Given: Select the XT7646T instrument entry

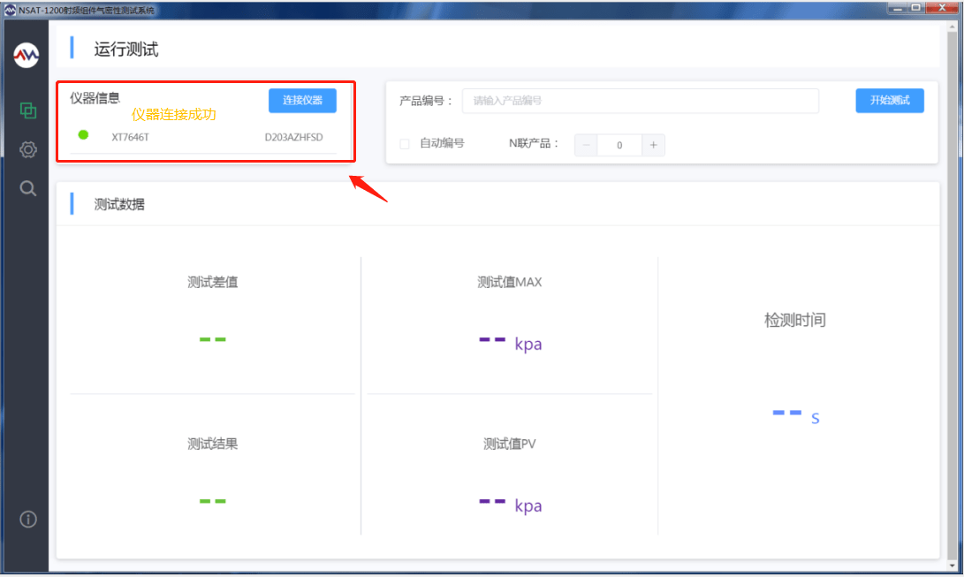Looking at the screenshot, I should coord(130,138).
